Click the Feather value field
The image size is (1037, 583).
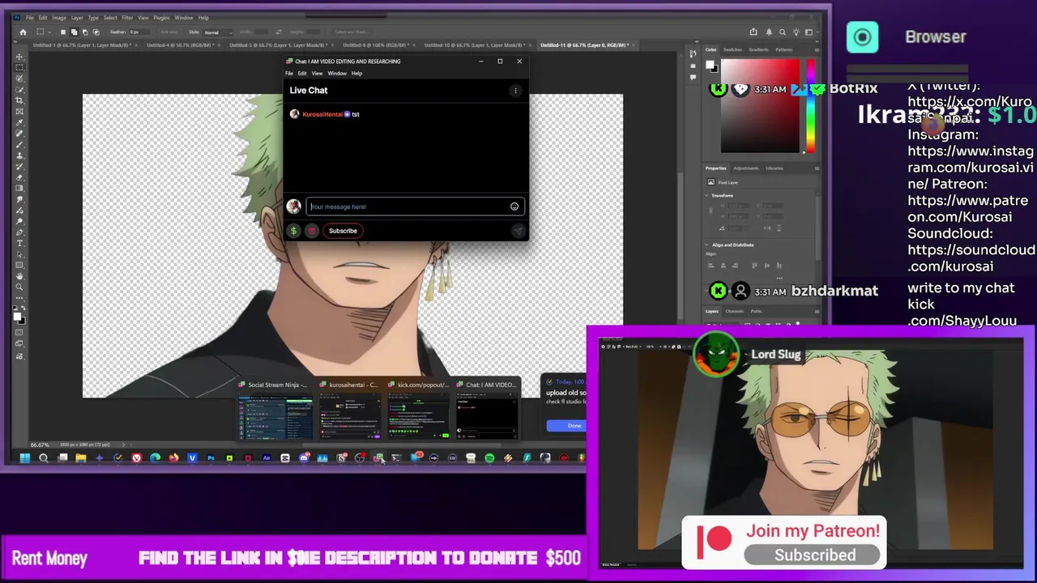click(x=139, y=32)
